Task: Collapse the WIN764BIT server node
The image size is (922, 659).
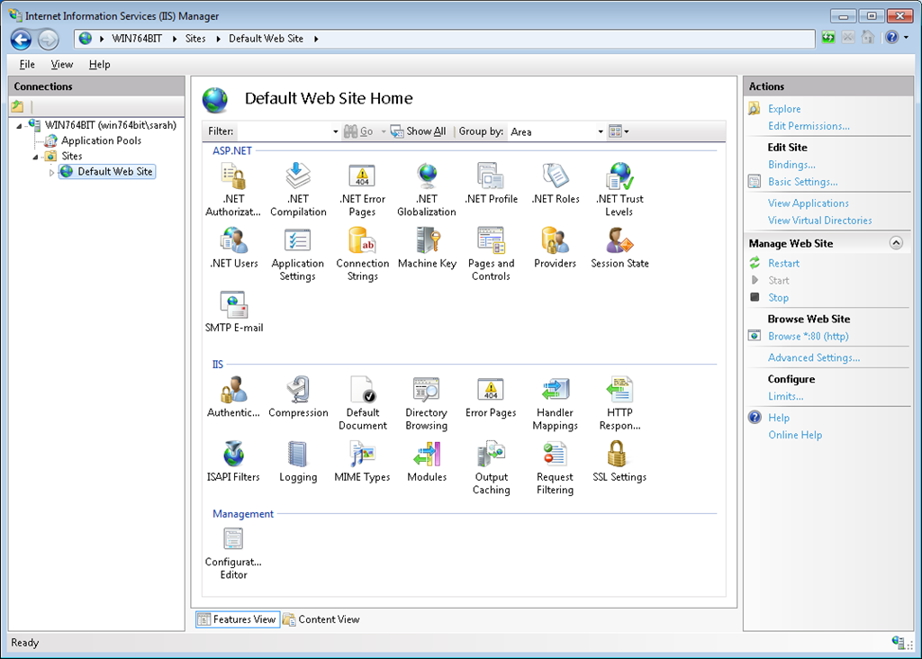Action: tap(20, 126)
